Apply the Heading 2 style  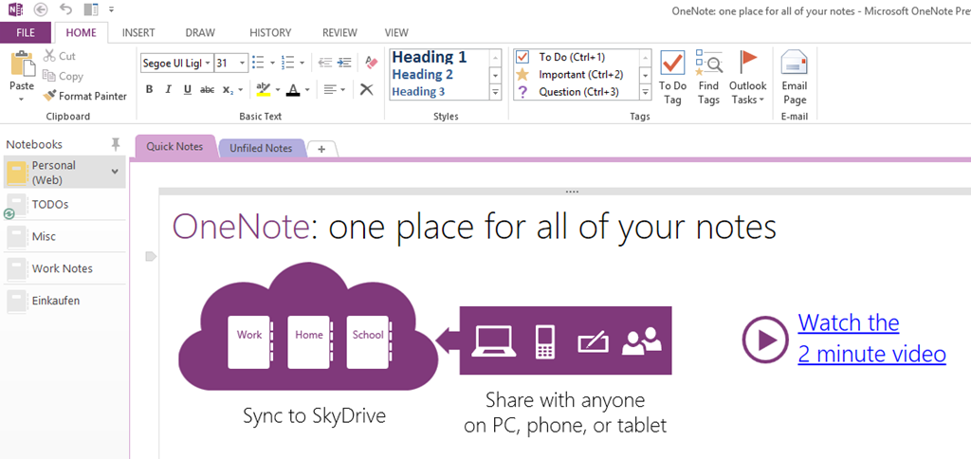pos(422,75)
